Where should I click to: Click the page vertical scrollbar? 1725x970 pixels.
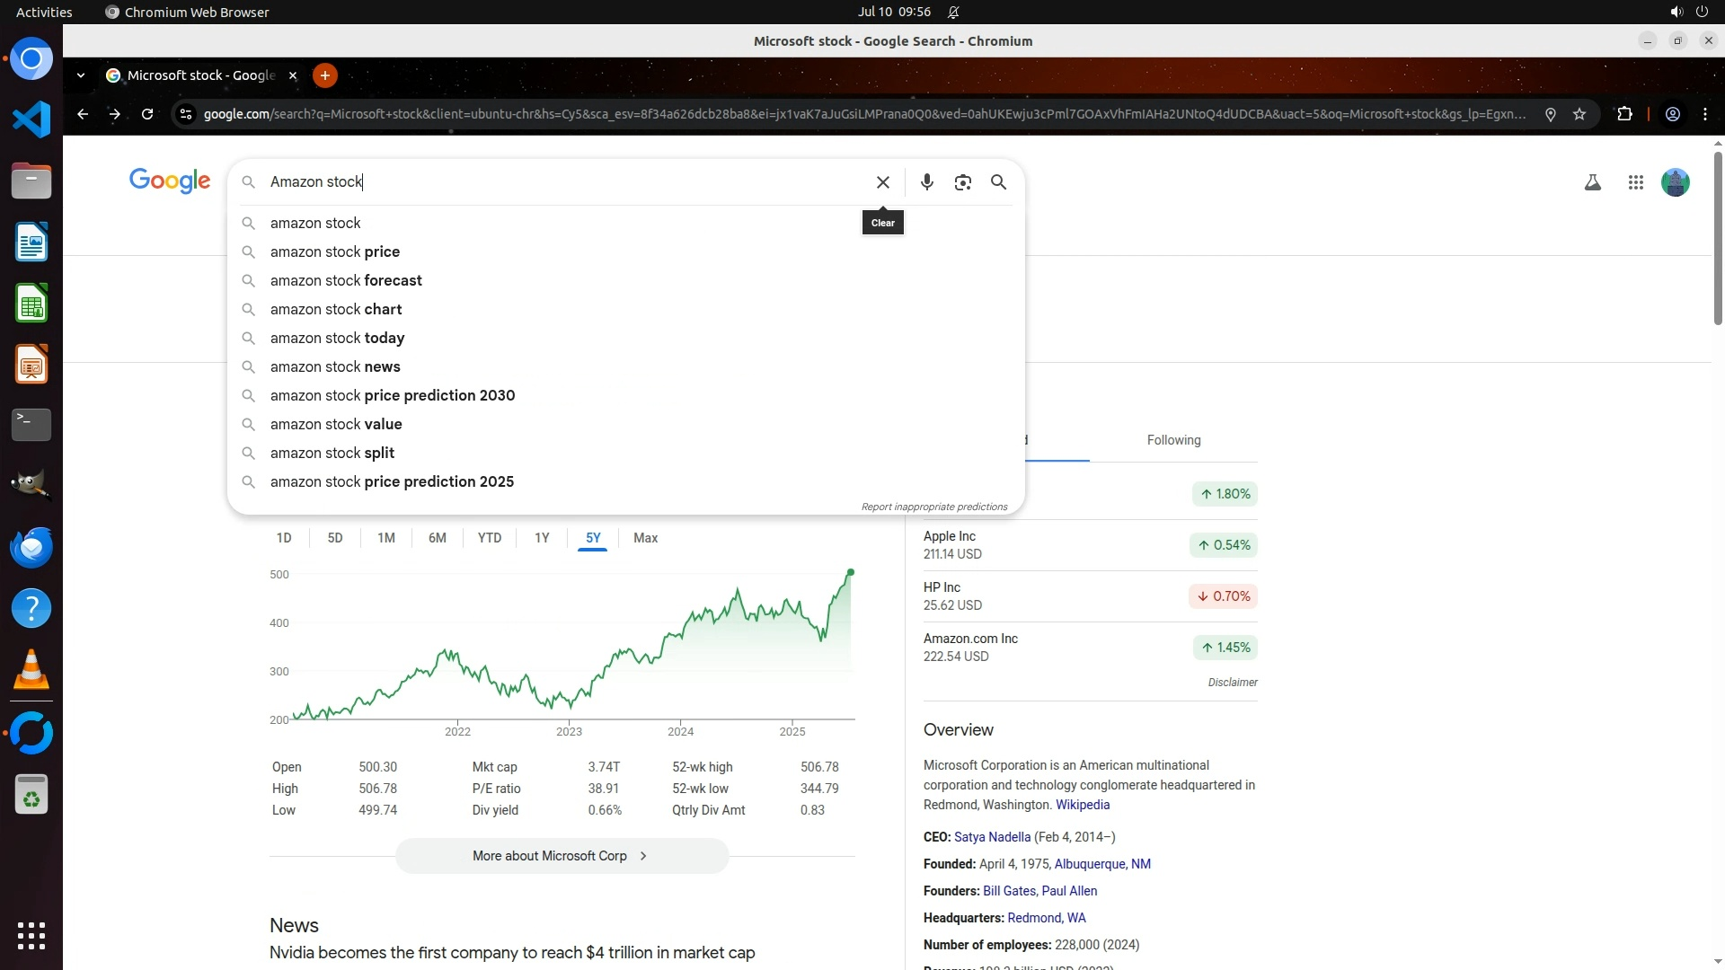pos(1717,238)
